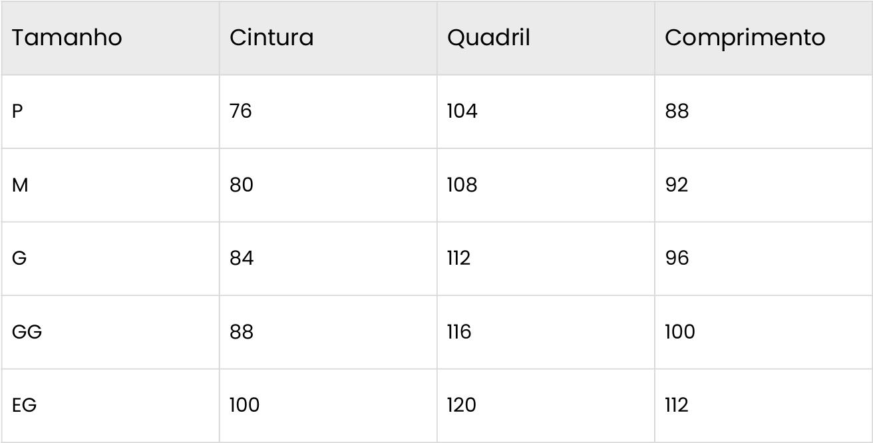Click hip value 104
Screen dimensions: 873x443
(462, 111)
